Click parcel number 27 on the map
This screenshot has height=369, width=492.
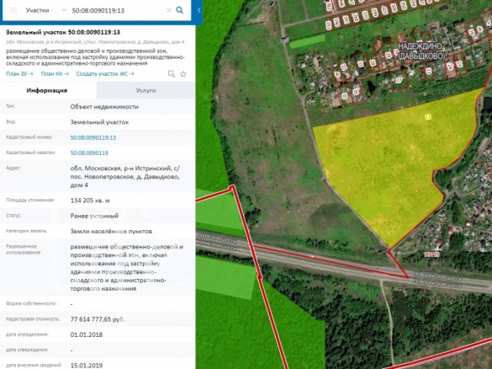[399, 81]
